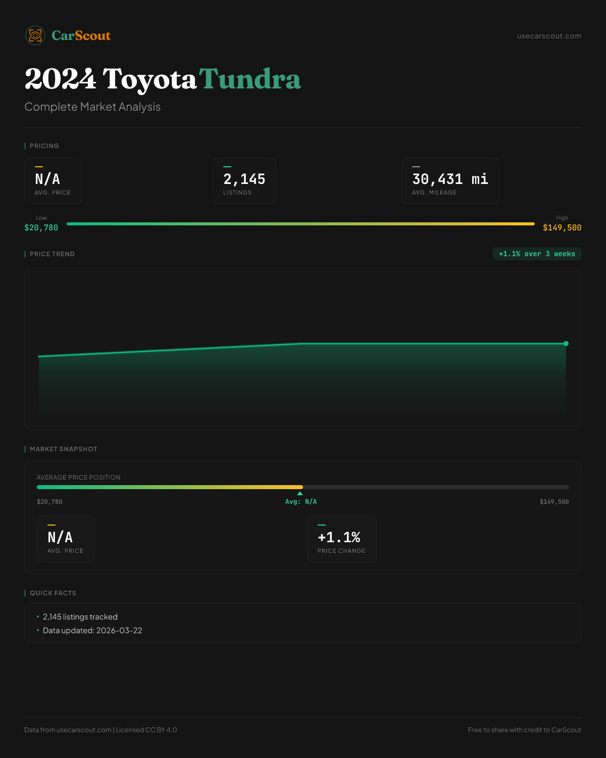Select the 30,431 mi Avg. Mileage card
This screenshot has width=606, height=758.
pos(450,181)
